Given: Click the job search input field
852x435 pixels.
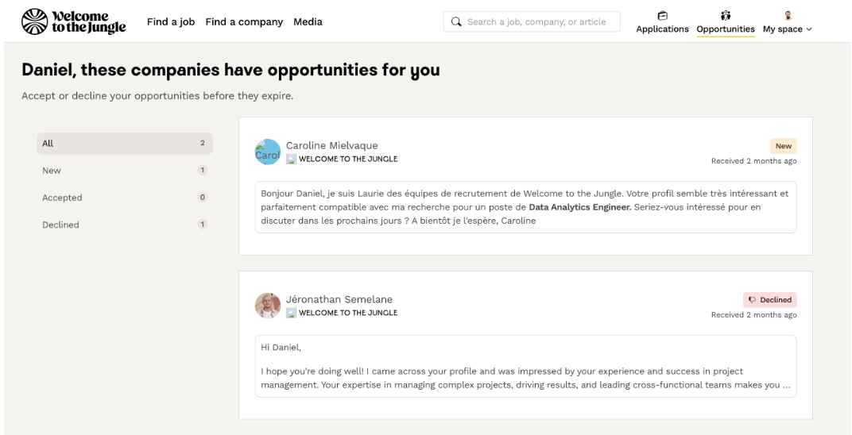Looking at the screenshot, I should (x=536, y=22).
